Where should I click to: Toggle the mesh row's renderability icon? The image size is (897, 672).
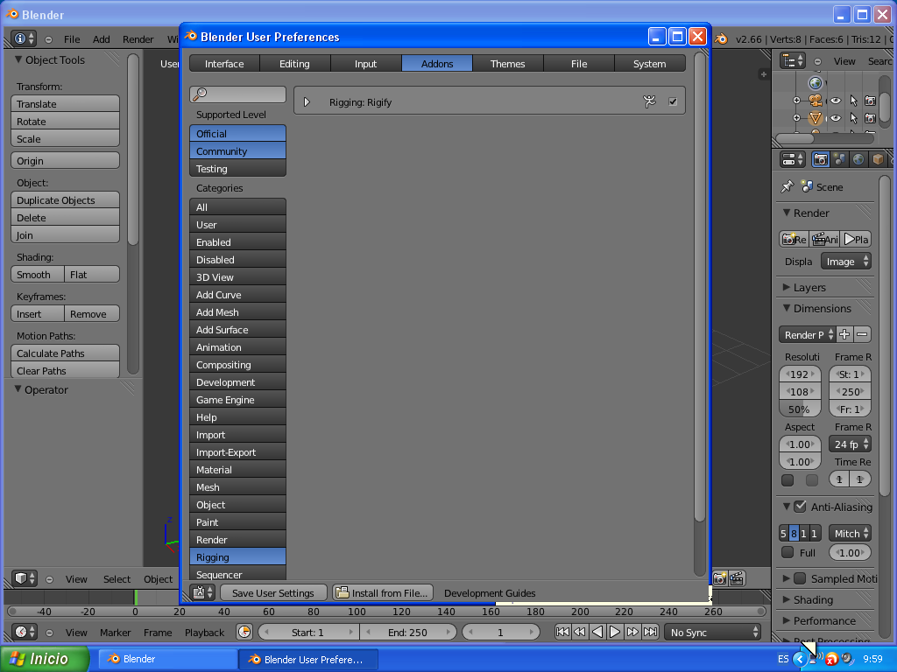coord(870,118)
